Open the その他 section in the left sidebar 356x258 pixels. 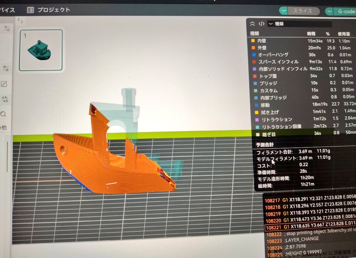coord(3,128)
